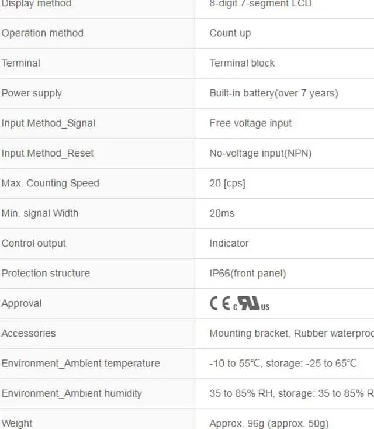The height and width of the screenshot is (429, 374).
Task: Select the Terminal row label
Action: click(x=21, y=63)
